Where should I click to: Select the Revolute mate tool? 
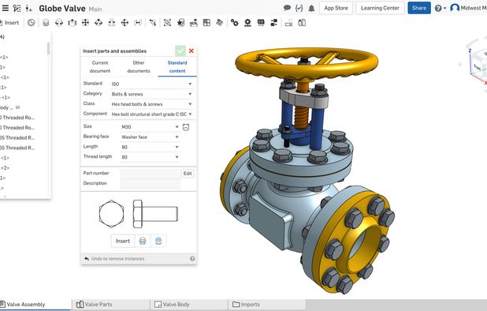pyautogui.click(x=59, y=23)
